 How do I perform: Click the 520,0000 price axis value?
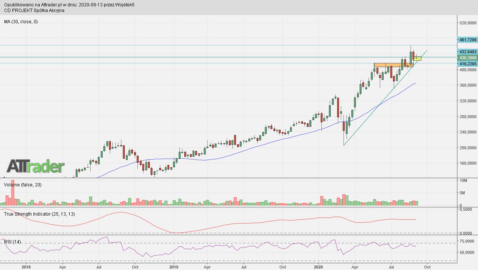point(468,23)
